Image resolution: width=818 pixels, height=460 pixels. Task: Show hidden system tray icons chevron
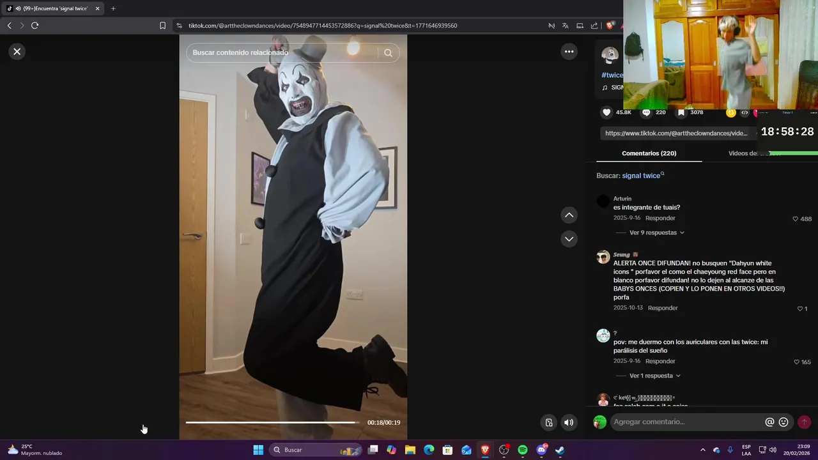[x=703, y=450]
